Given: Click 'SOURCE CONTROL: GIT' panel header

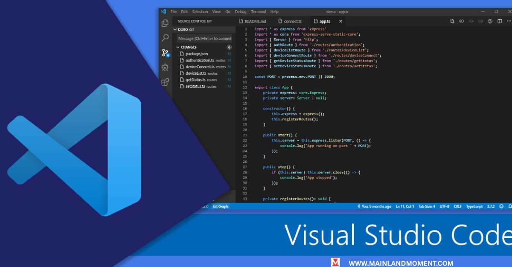Looking at the screenshot, I should 195,21.
